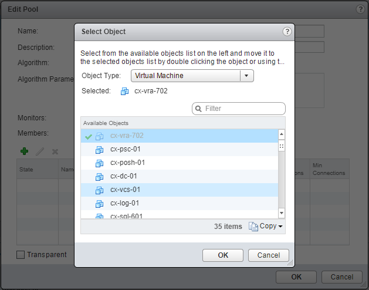Click the VM icon next to cx-psc-01

pyautogui.click(x=99, y=149)
